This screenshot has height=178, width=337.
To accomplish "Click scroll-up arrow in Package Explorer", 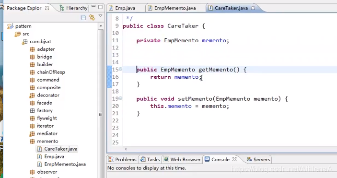I will coord(101,26).
